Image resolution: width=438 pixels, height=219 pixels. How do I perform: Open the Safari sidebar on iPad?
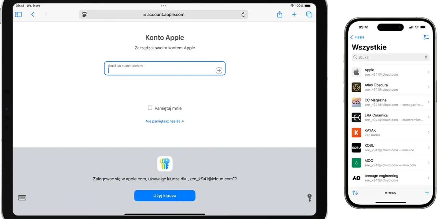point(18,14)
